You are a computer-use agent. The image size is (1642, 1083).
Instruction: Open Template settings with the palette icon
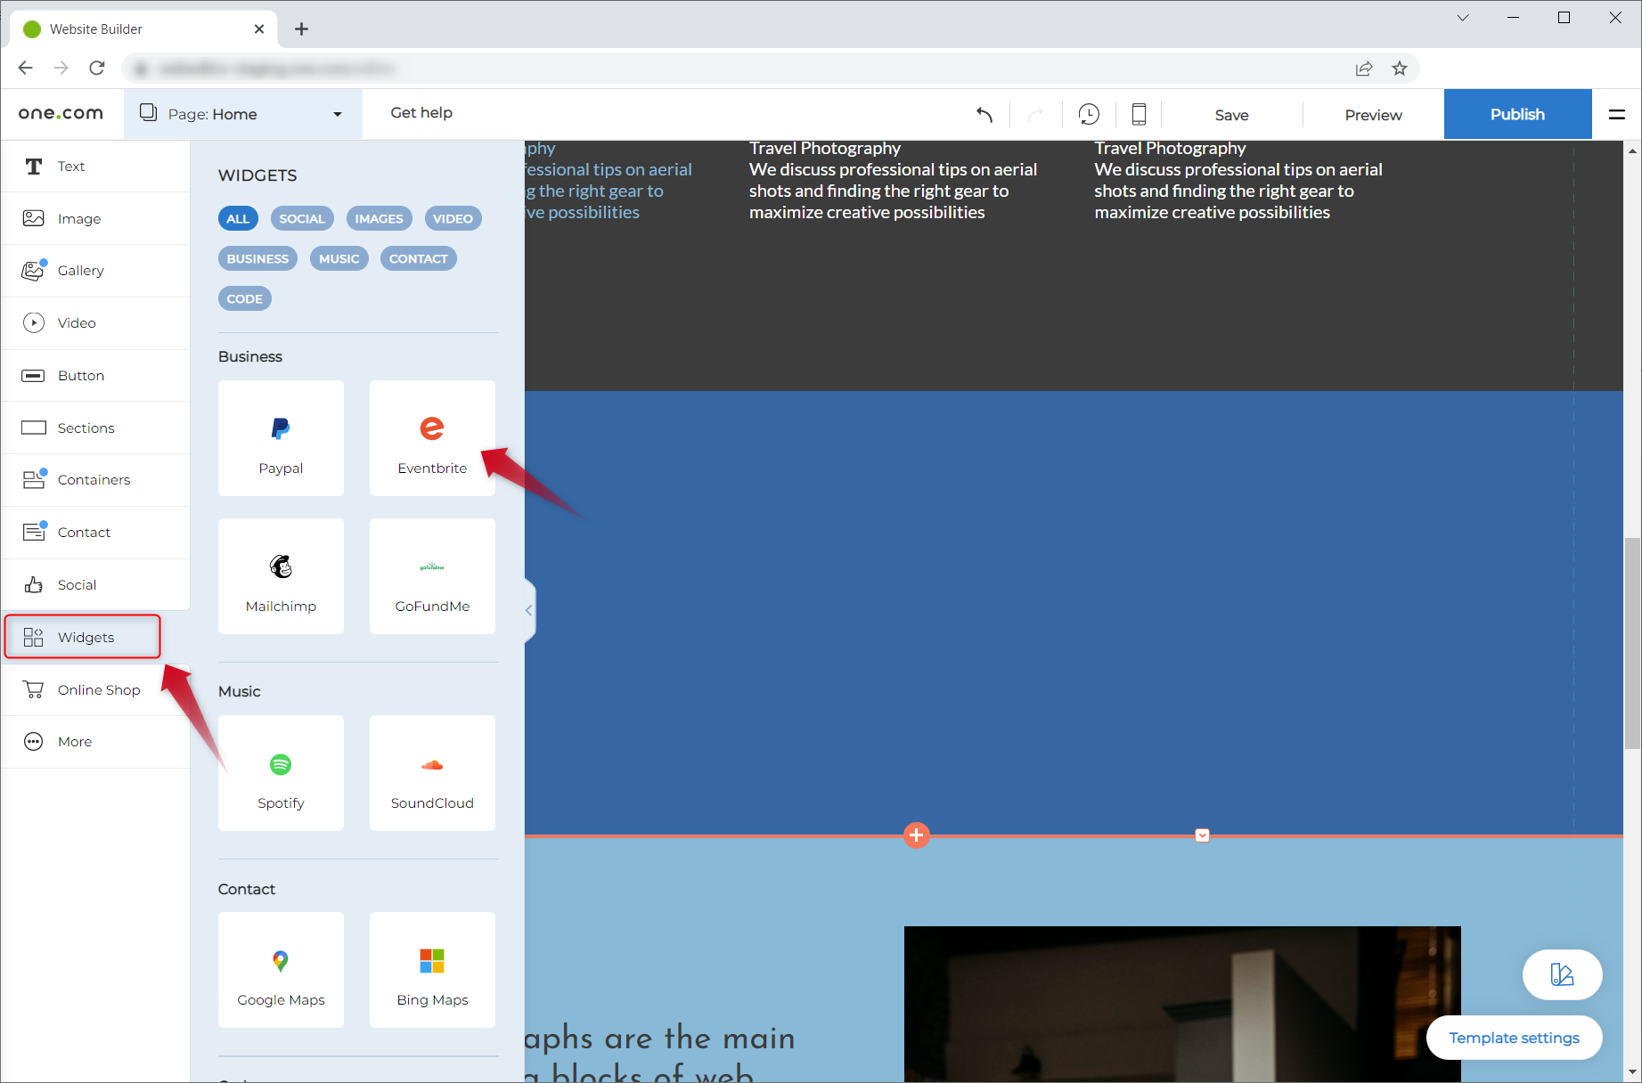(x=1562, y=974)
